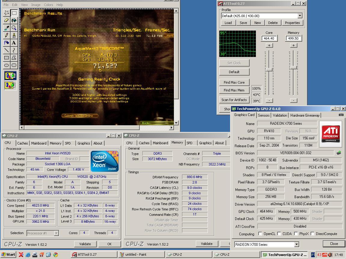Click OK in left CPU-Z window
This screenshot has width=346, height=259.
coord(109,244)
